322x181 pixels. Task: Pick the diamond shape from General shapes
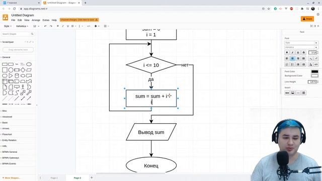23,70
